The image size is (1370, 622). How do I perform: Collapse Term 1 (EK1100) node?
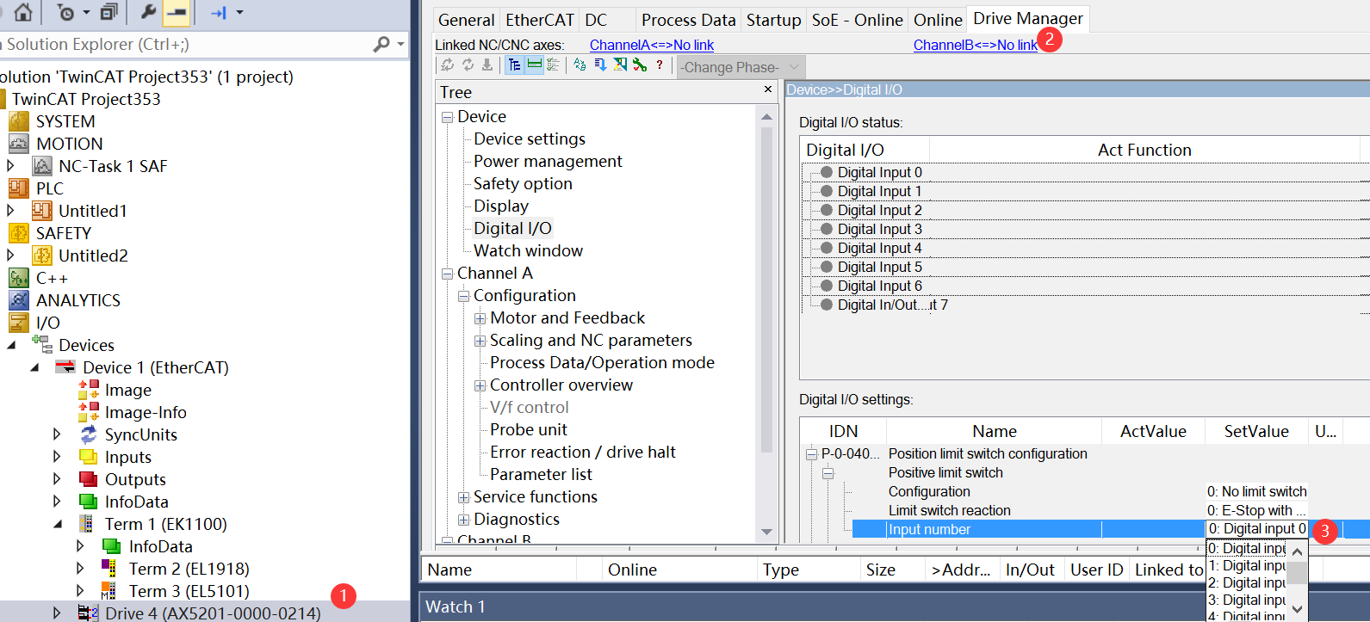tap(57, 524)
